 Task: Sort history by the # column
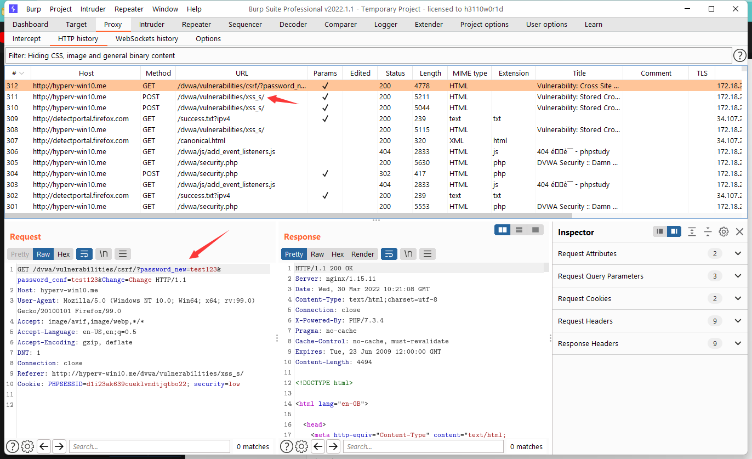[x=18, y=73]
